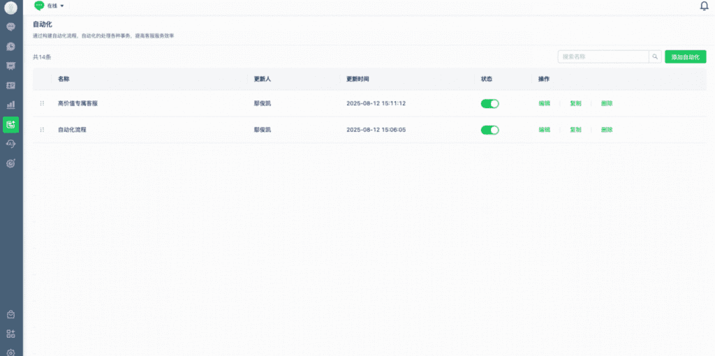Delete the 自动化流程 row
This screenshot has height=356, width=715.
click(607, 130)
